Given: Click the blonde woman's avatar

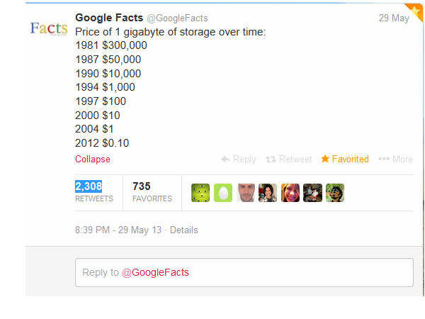Looking at the screenshot, I should (x=290, y=193).
